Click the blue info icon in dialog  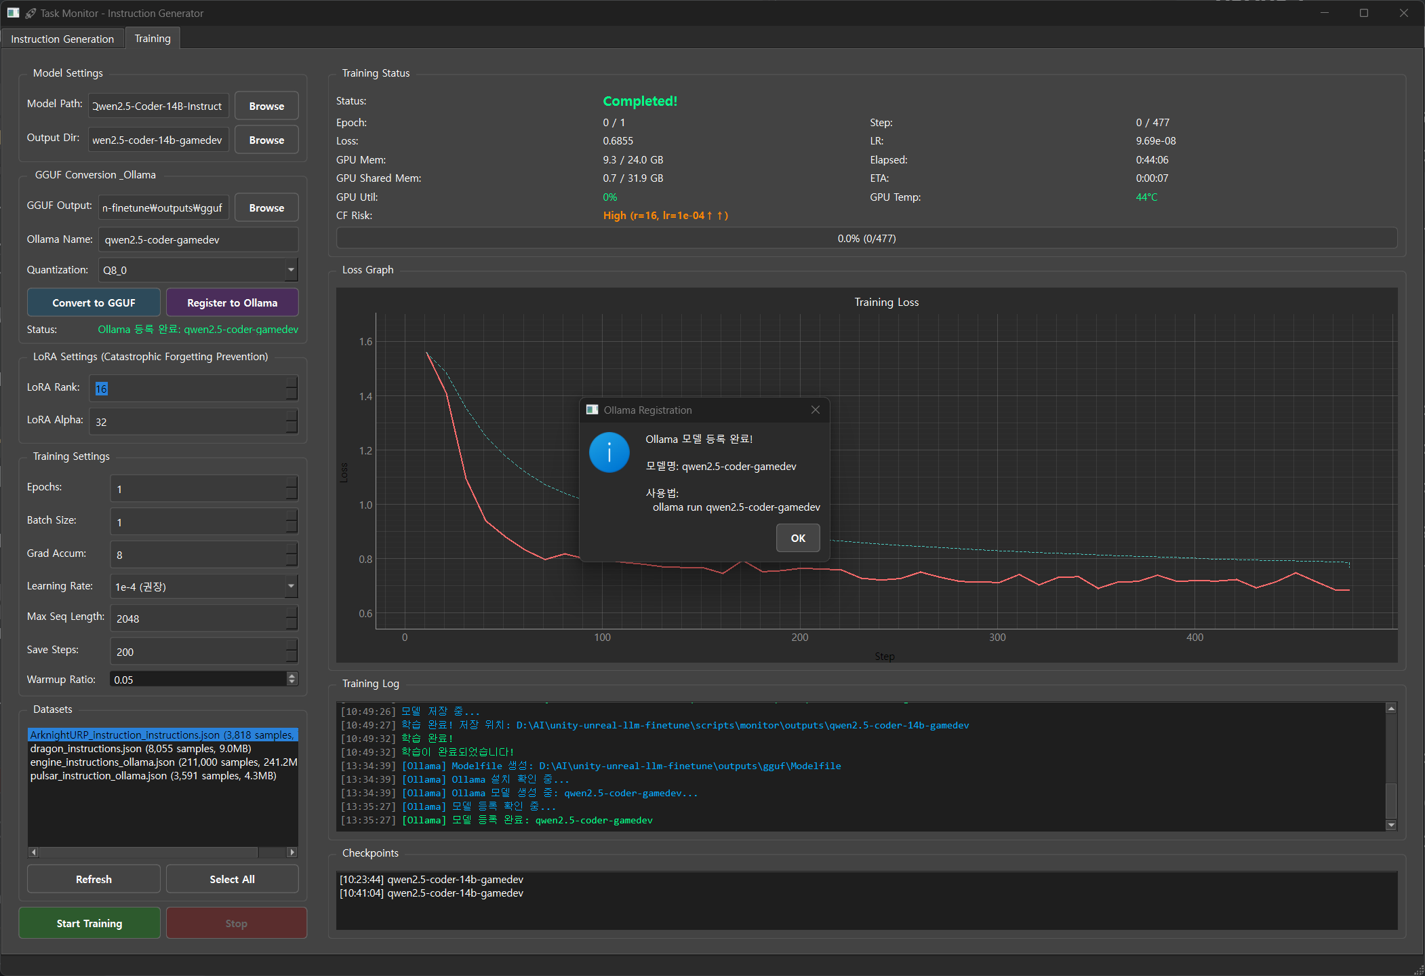[x=609, y=452]
